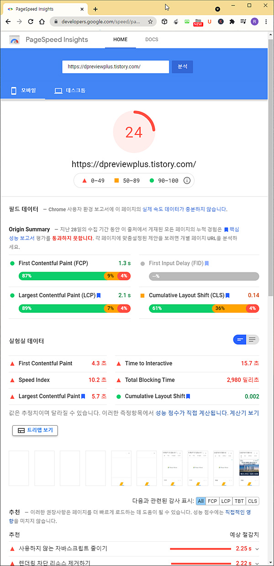Click the last filmstrip screenshot thumbnail
Image resolution: width=274 pixels, height=566 pixels.
(249, 468)
